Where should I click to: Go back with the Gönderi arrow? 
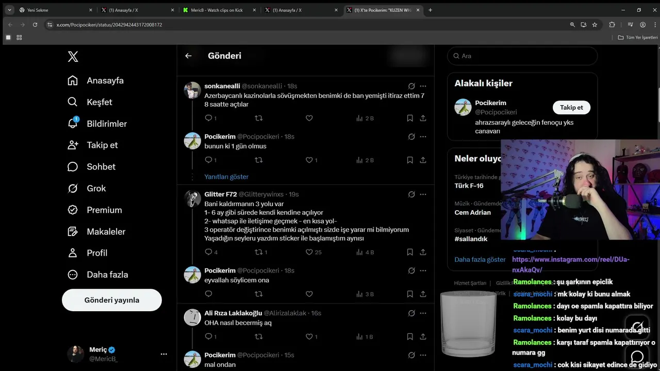pos(188,56)
